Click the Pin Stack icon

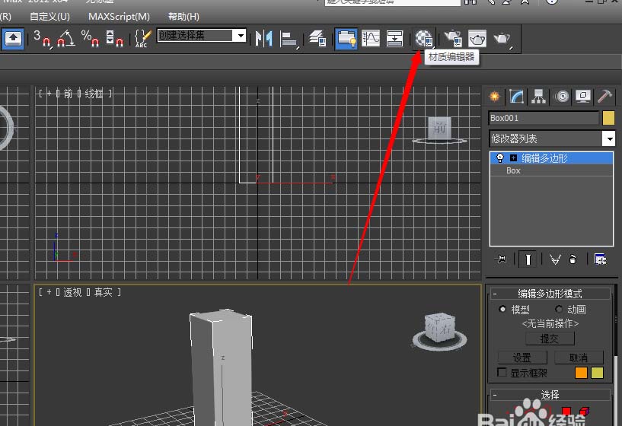501,259
